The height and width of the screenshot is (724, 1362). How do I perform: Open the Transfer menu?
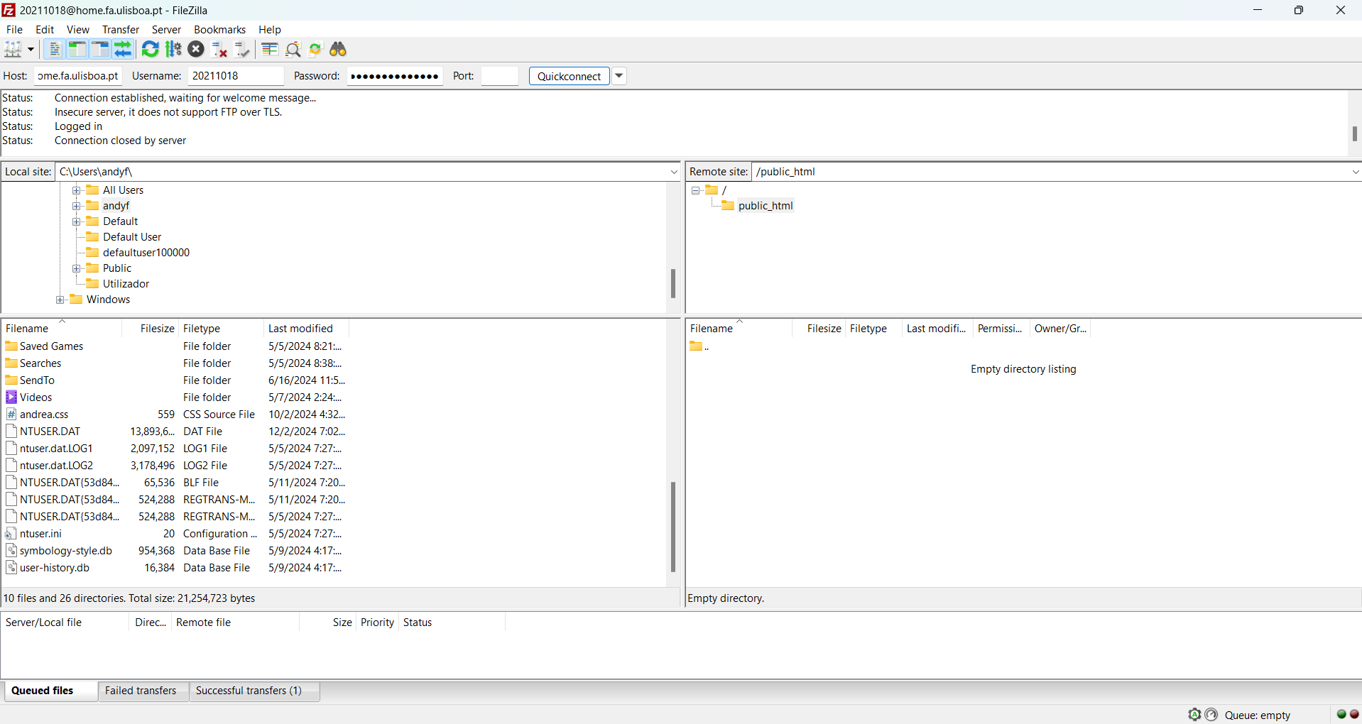[x=121, y=29]
